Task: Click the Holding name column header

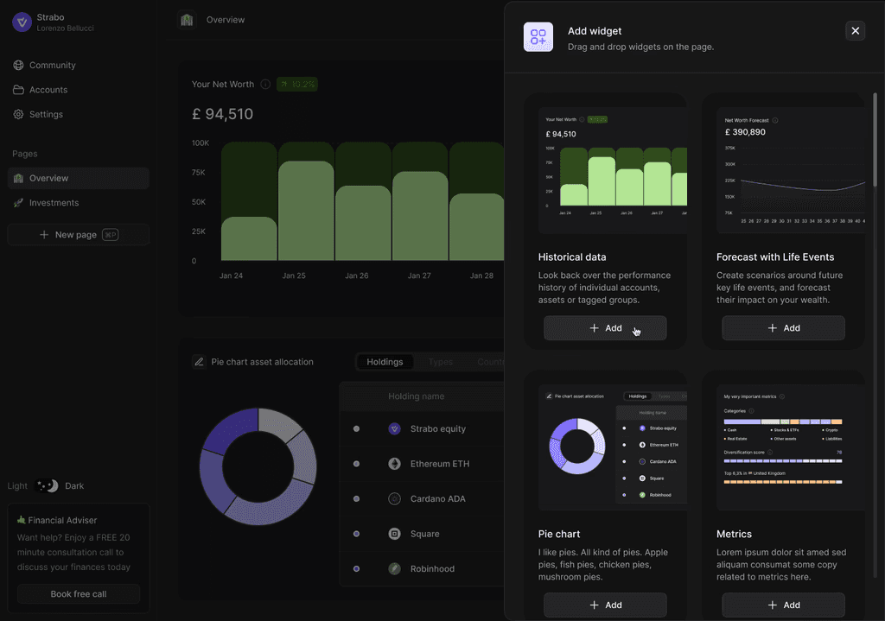Action: coord(416,396)
